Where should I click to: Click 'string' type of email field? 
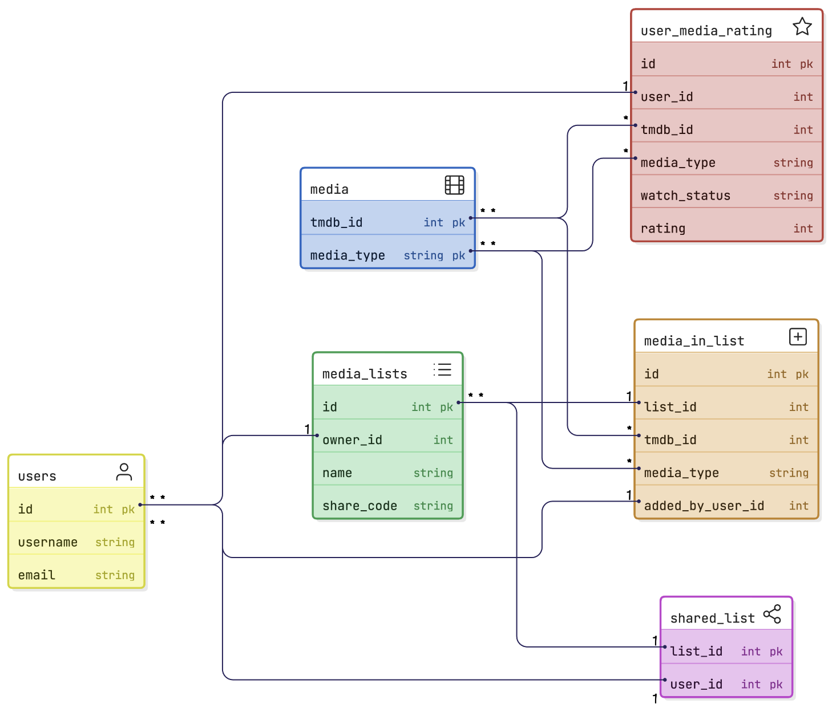coord(115,575)
